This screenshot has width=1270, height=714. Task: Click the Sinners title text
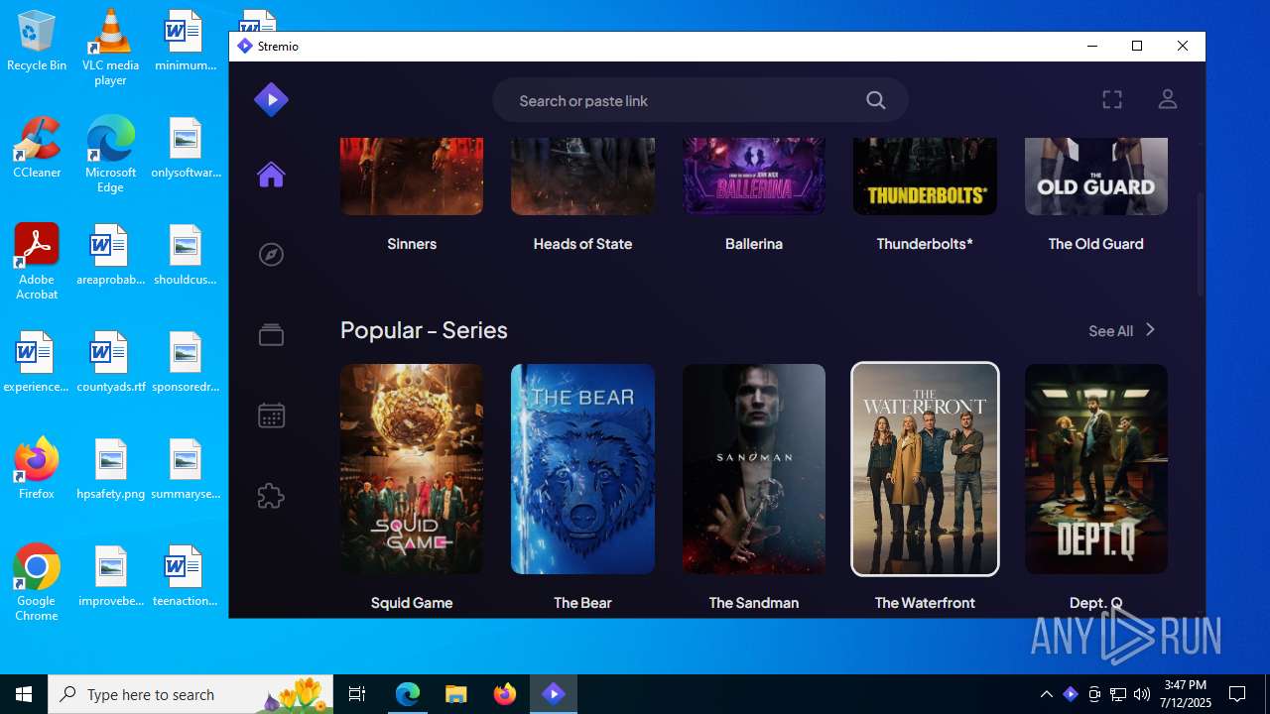(x=412, y=244)
